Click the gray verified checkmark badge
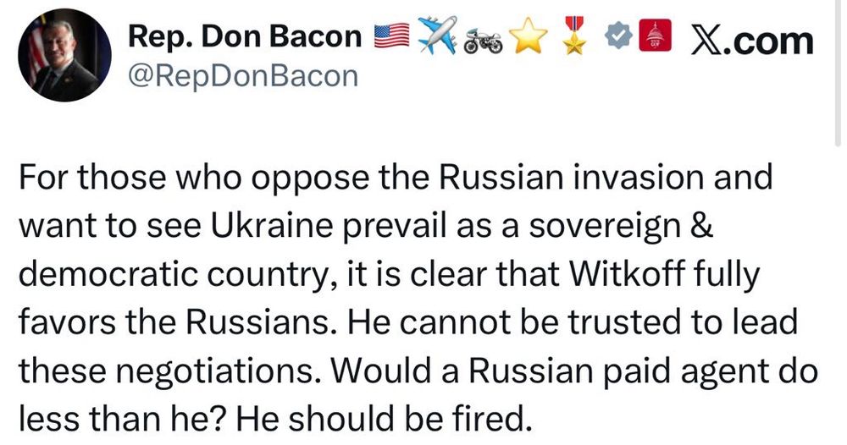This screenshot has height=445, width=847. (x=618, y=36)
